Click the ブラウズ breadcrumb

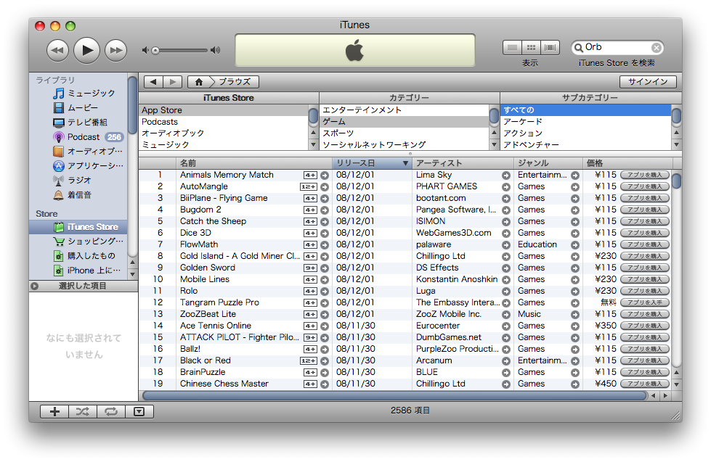pos(235,82)
